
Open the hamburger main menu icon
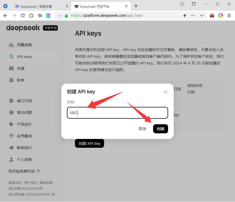[x=229, y=15]
